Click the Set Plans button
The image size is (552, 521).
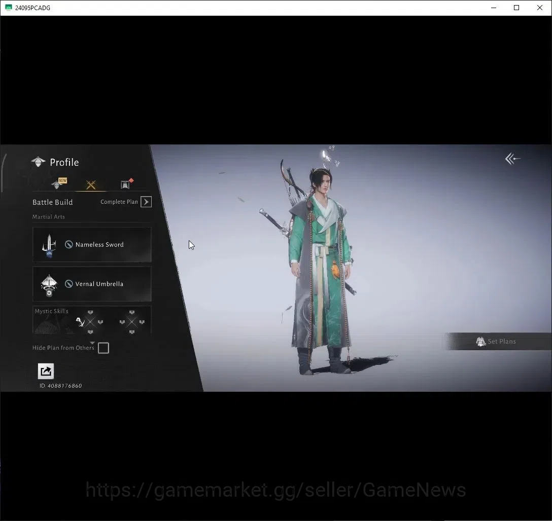coord(497,342)
